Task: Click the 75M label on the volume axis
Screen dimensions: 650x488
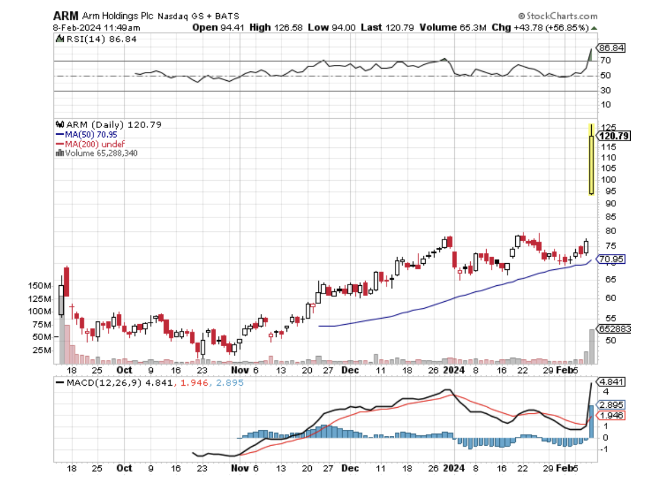Action: 42,325
